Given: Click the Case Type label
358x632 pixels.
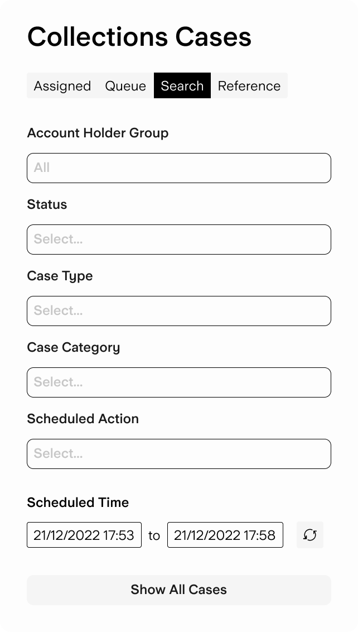Looking at the screenshot, I should 60,276.
